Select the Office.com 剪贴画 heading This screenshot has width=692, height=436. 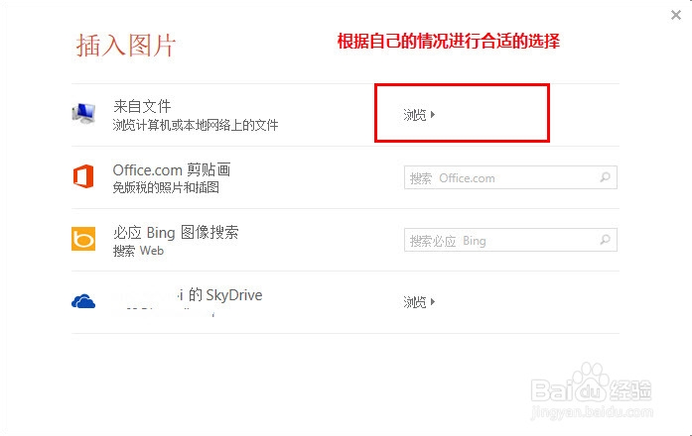172,170
